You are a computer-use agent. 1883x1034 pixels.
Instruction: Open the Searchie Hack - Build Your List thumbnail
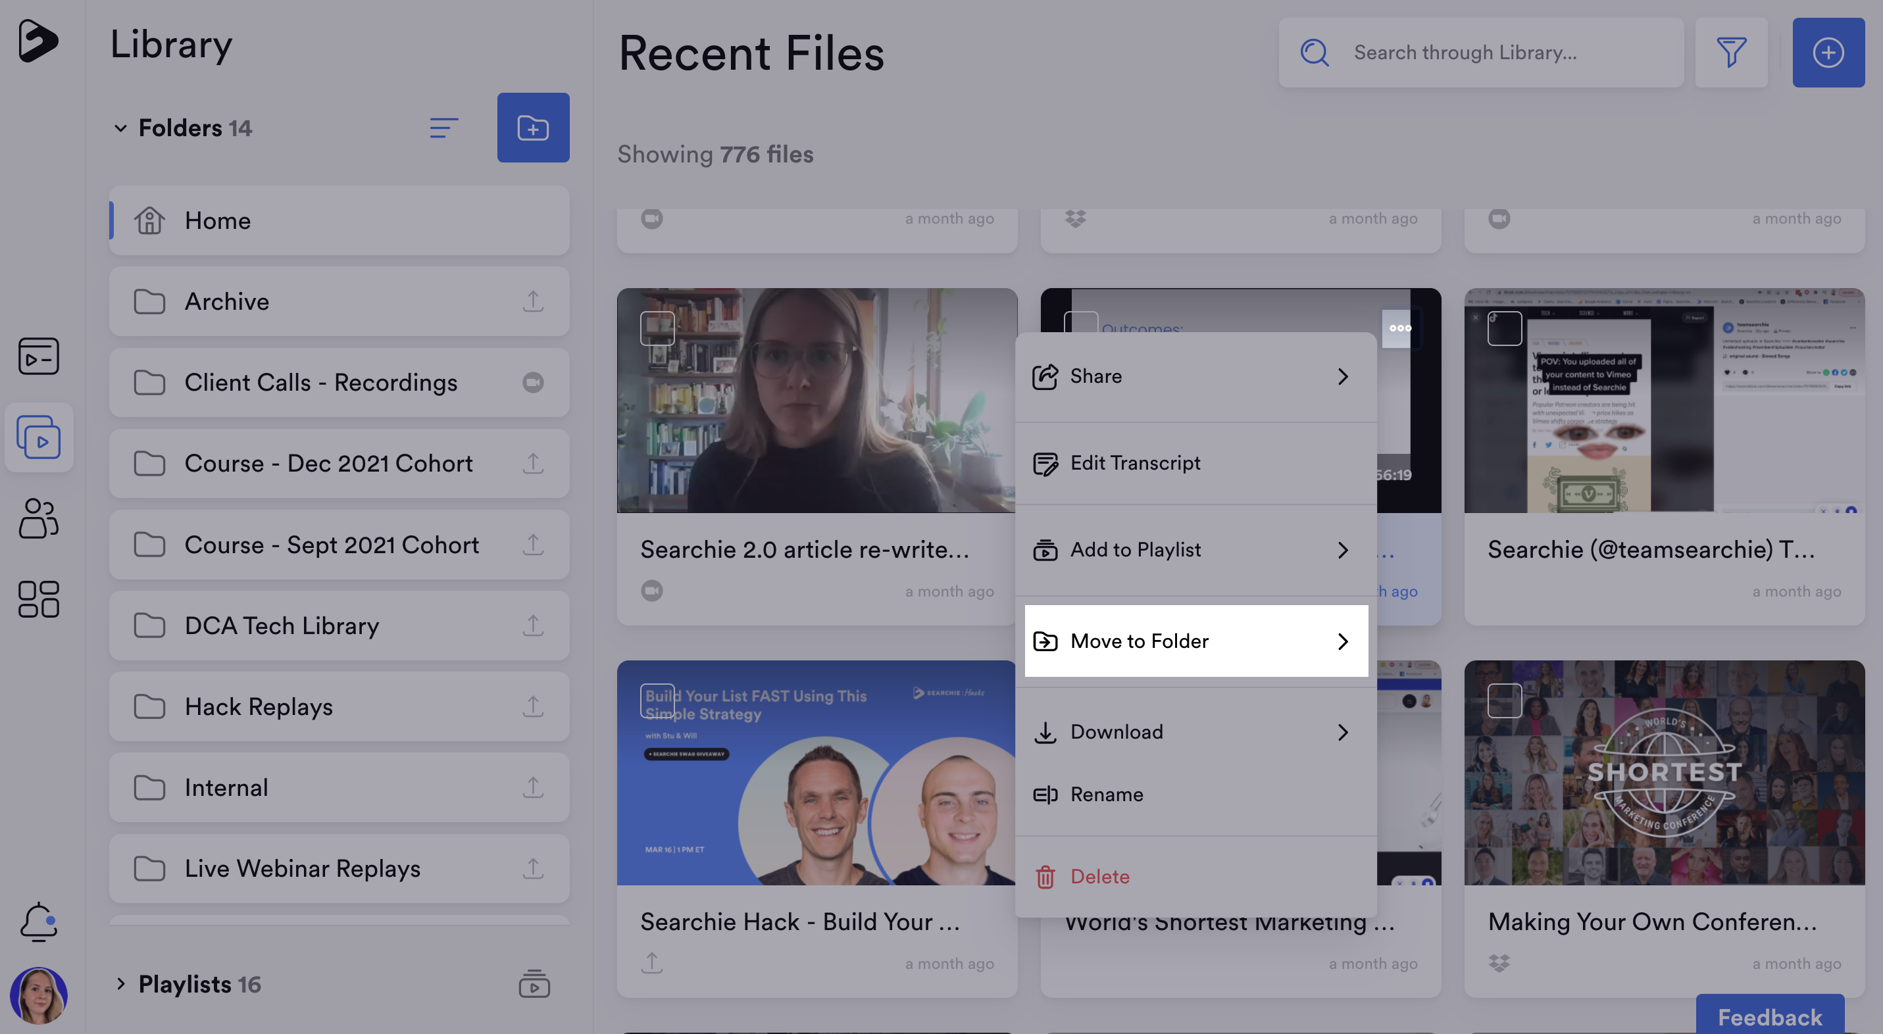coord(816,773)
